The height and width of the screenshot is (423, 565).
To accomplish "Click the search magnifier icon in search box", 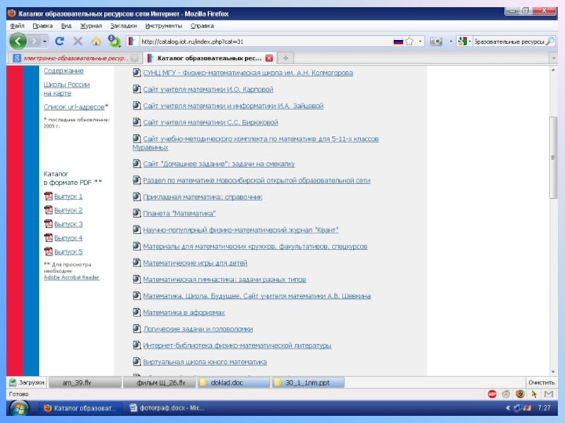I will click(x=551, y=42).
